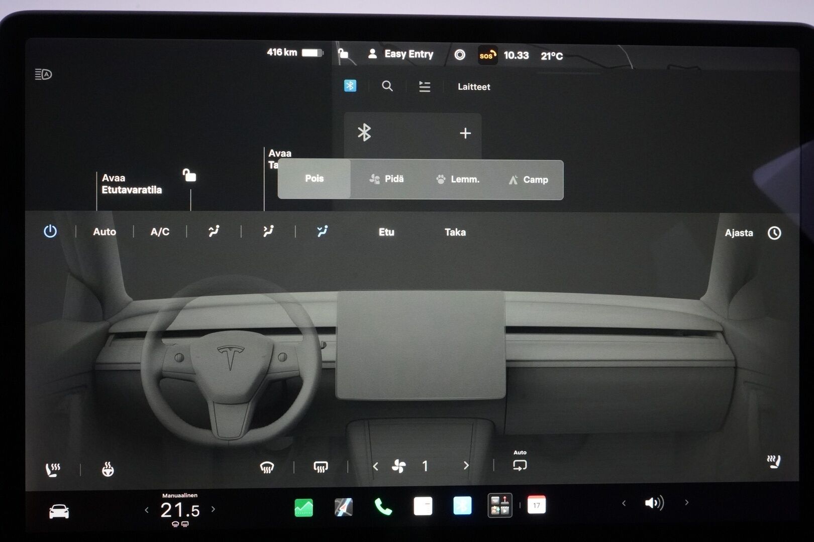Tap the 10.33 clock
Viewport: 814px width, 542px height.
[516, 55]
